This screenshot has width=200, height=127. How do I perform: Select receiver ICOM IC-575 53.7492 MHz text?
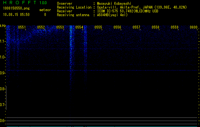click(x=128, y=11)
